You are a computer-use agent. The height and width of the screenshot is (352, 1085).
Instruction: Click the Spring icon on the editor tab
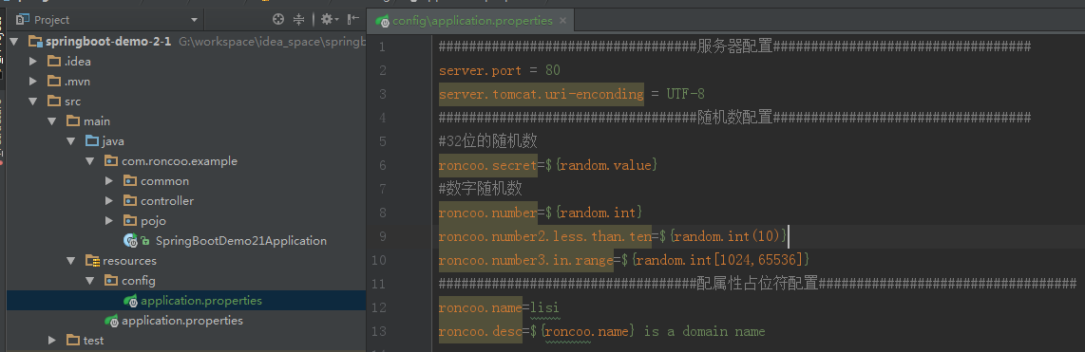[382, 21]
